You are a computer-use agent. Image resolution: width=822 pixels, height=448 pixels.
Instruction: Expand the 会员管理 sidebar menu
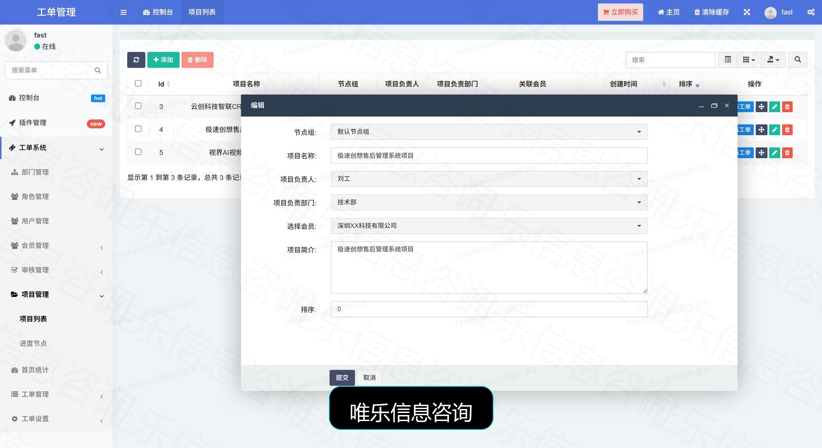(56, 245)
